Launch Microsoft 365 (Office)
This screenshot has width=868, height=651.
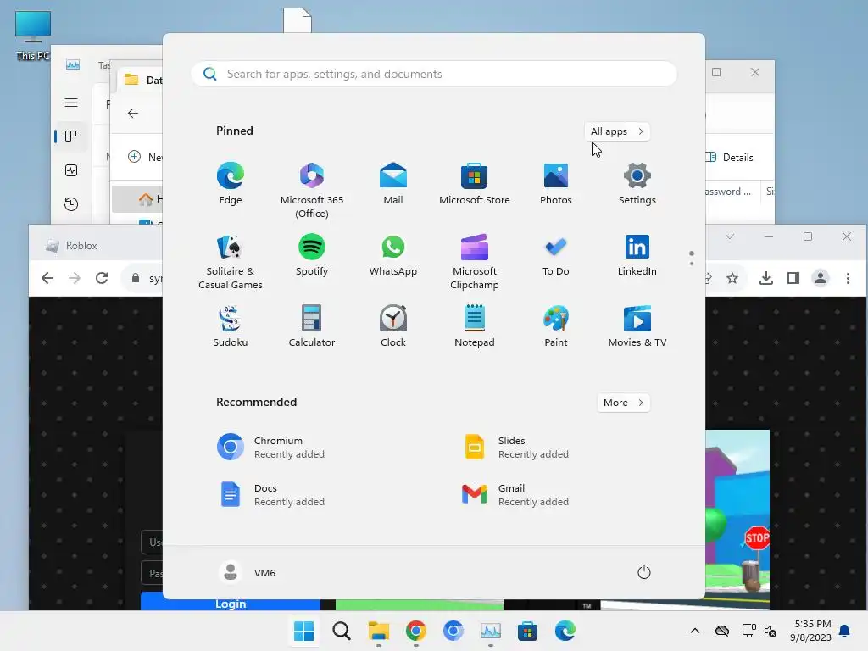coord(312,190)
